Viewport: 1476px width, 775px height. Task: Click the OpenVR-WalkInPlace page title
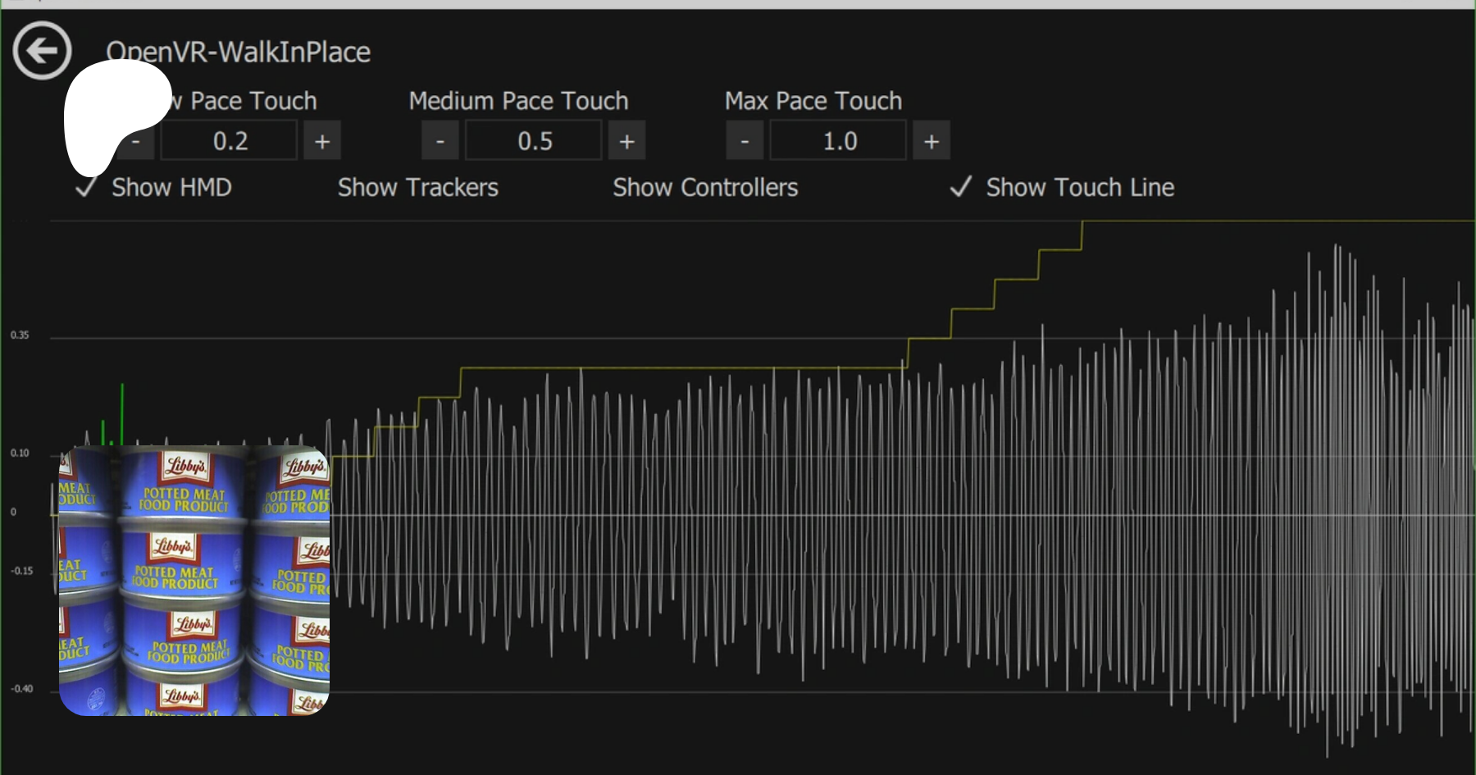point(238,52)
